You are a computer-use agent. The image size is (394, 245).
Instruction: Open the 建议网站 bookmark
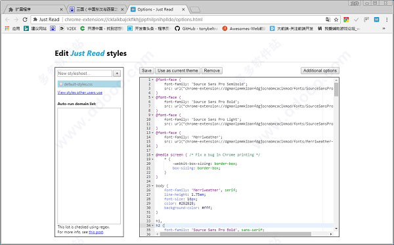(35, 28)
